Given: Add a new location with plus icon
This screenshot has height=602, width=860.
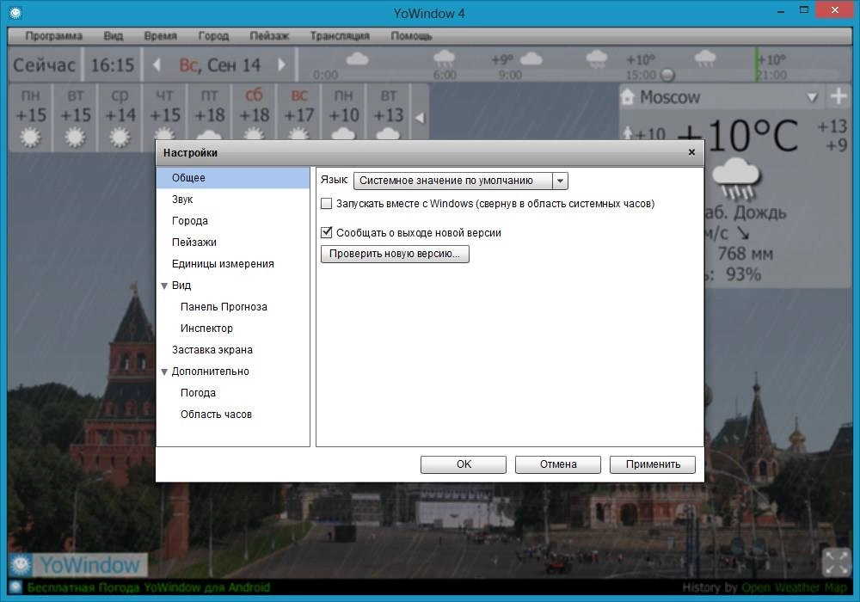Looking at the screenshot, I should click(838, 96).
